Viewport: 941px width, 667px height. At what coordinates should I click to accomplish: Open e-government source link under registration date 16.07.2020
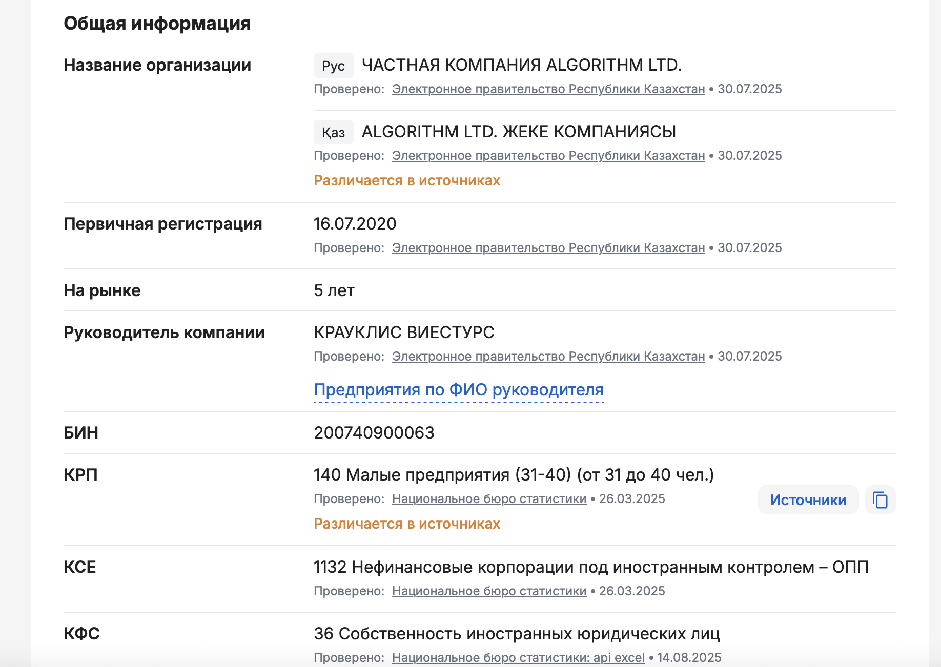pyautogui.click(x=548, y=248)
